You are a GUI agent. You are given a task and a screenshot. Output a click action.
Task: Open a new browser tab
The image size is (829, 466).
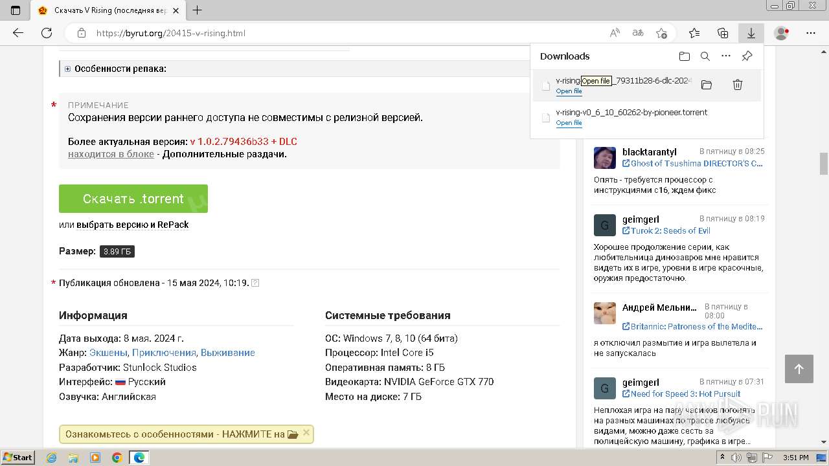point(198,10)
